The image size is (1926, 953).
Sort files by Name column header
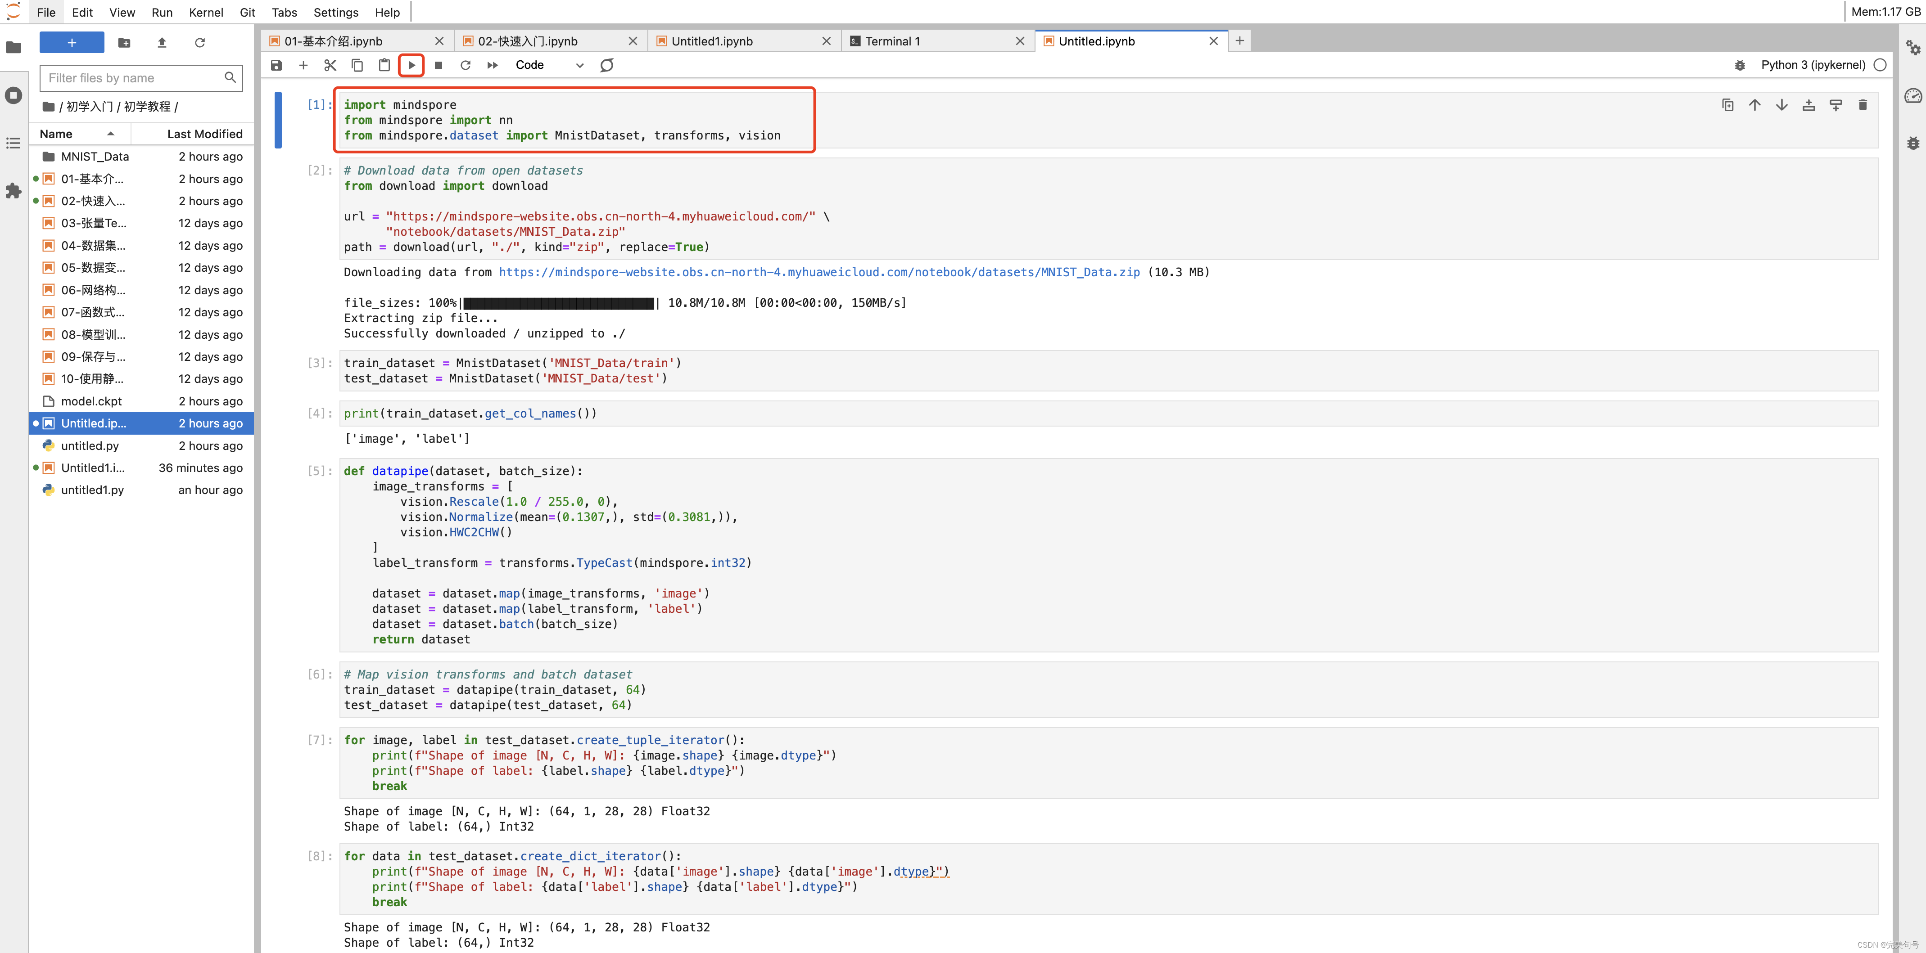point(56,134)
